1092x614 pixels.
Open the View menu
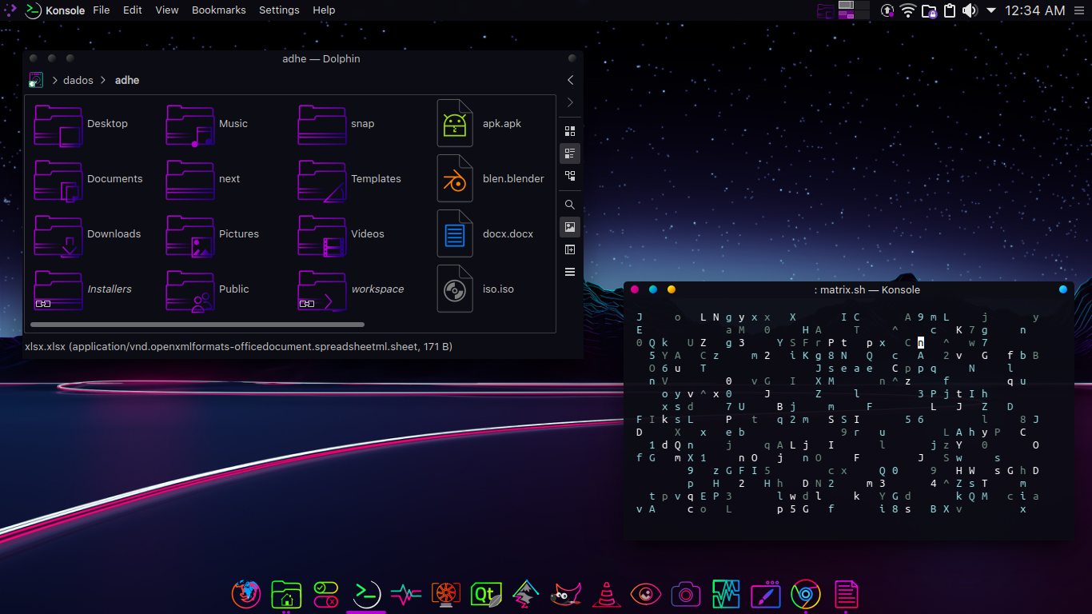[167, 10]
